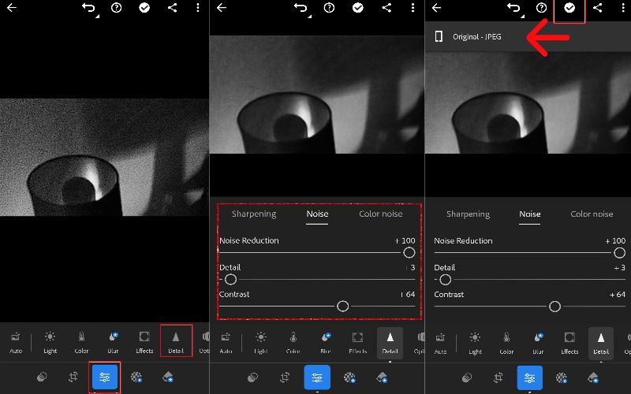Switch to the Sharpening tab in the second screenshot
631x394 pixels.
254,214
